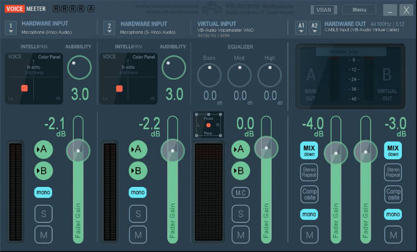Viewport: 417px width, 252px height.
Task: Toggle mono on bus B output
Action: [393, 215]
